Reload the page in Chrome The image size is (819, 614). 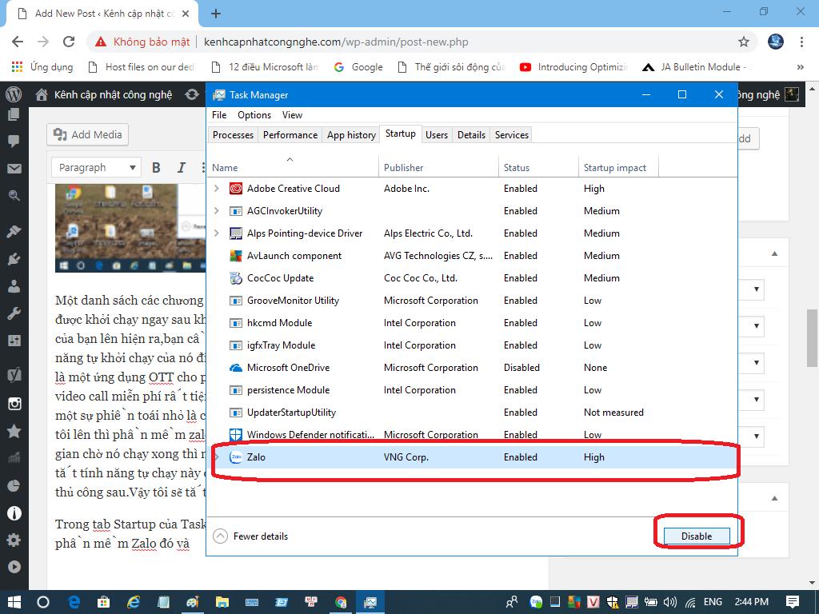(x=69, y=42)
